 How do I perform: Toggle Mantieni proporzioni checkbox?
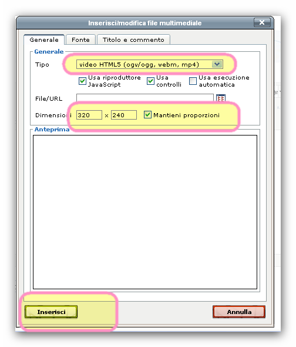(147, 115)
